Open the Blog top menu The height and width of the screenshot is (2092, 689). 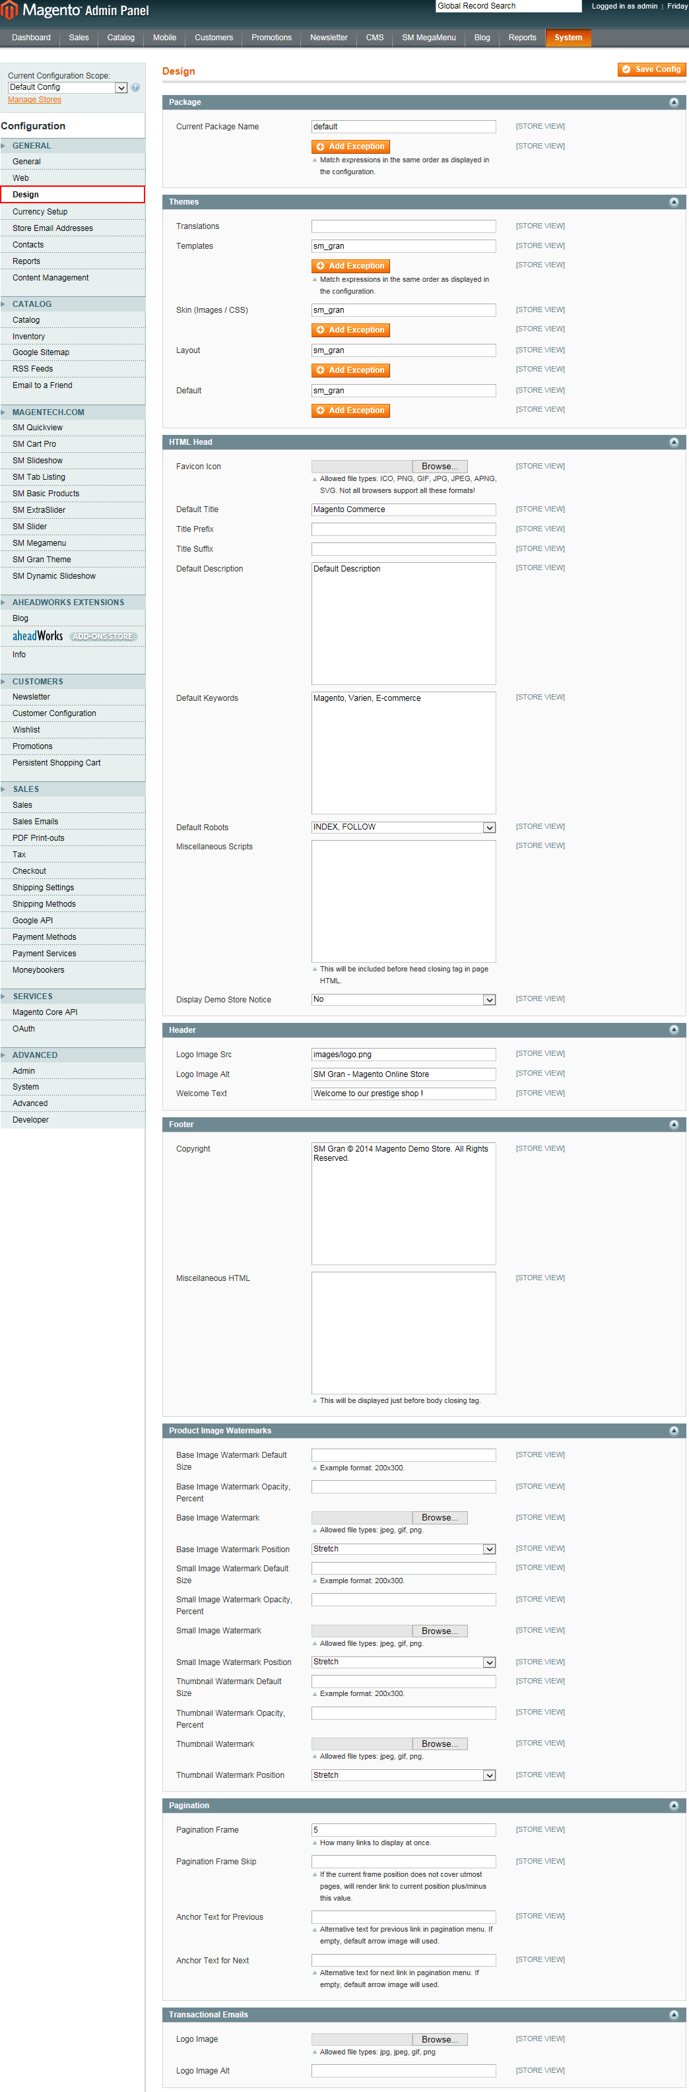click(x=482, y=38)
